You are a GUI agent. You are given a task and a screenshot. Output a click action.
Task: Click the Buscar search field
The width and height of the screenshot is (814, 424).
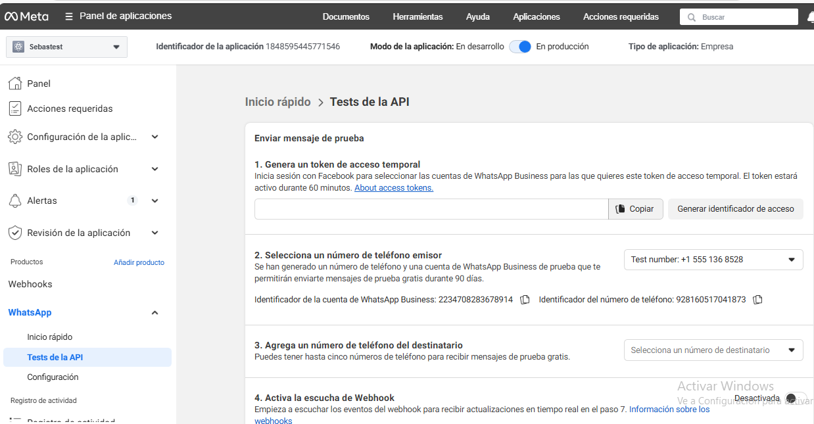point(739,17)
